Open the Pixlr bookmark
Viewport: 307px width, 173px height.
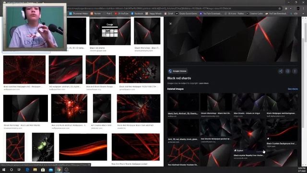tap(107, 13)
